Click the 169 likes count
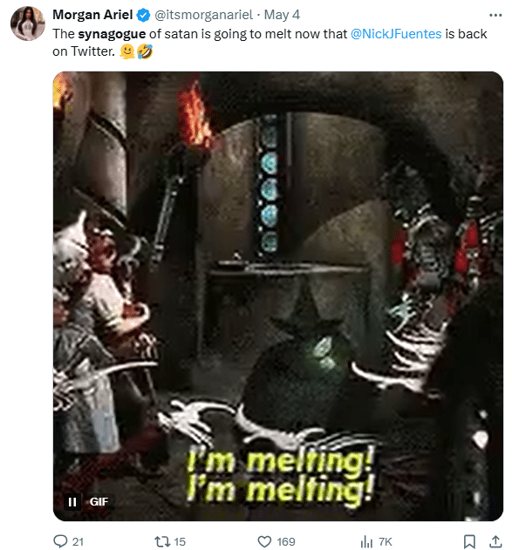Image resolution: width=512 pixels, height=550 pixels. coord(286,541)
